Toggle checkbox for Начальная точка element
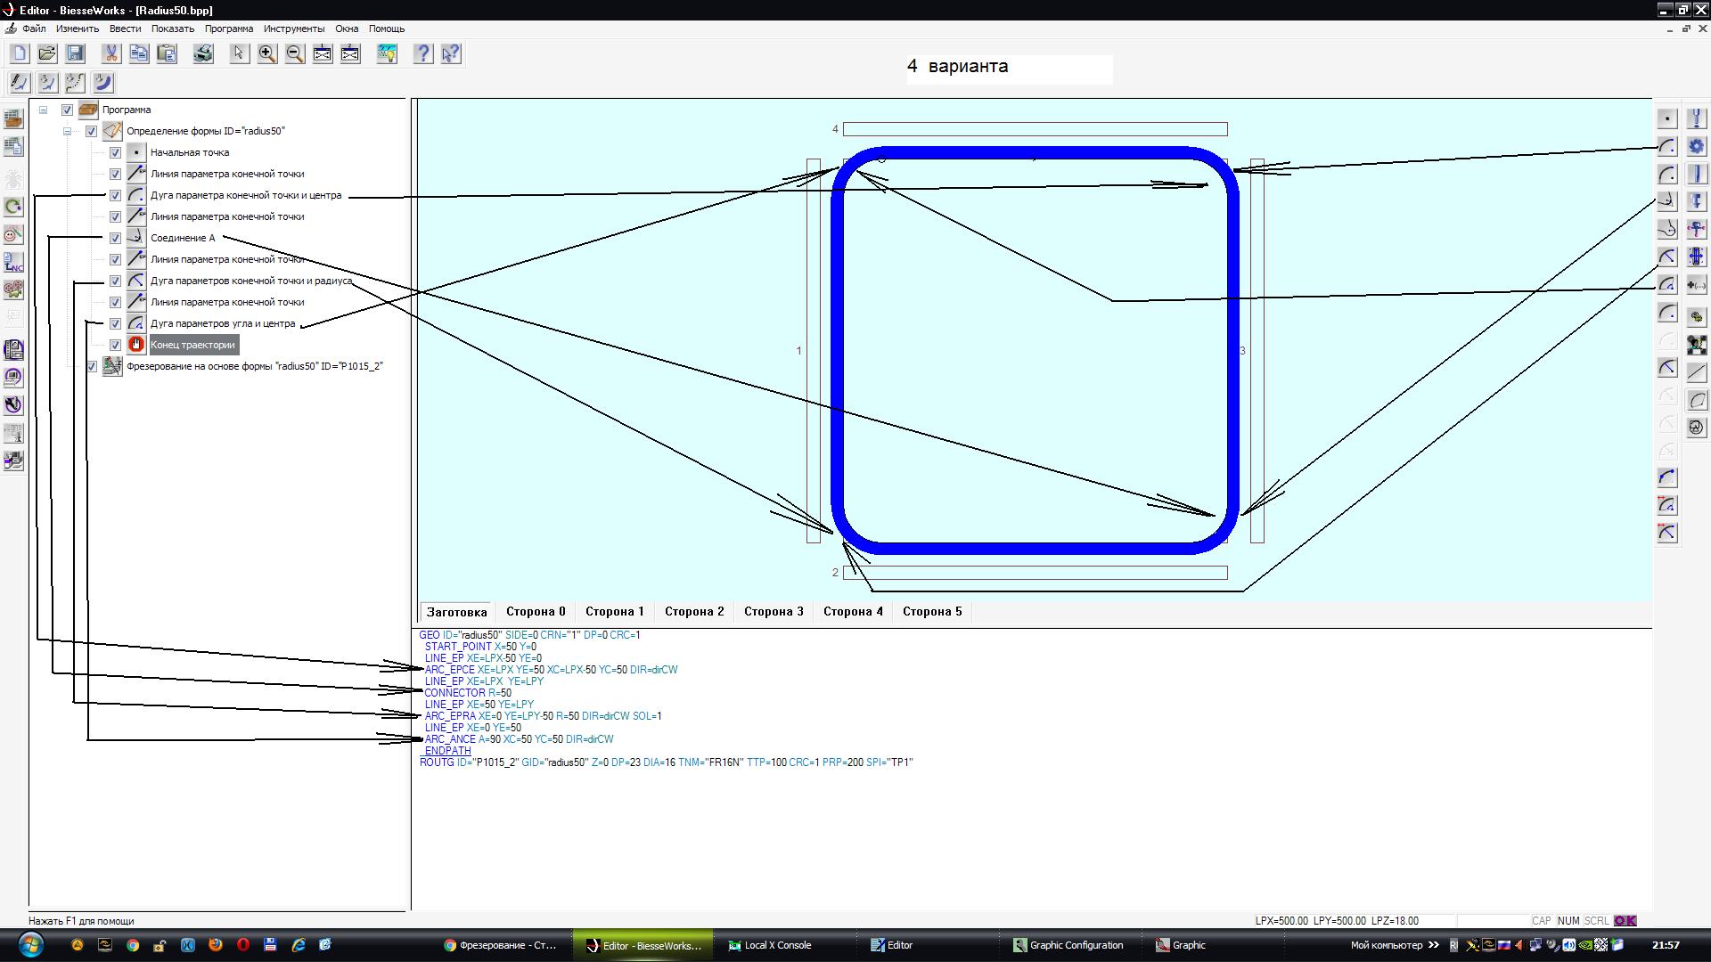Viewport: 1711px width, 962px height. pyautogui.click(x=114, y=151)
